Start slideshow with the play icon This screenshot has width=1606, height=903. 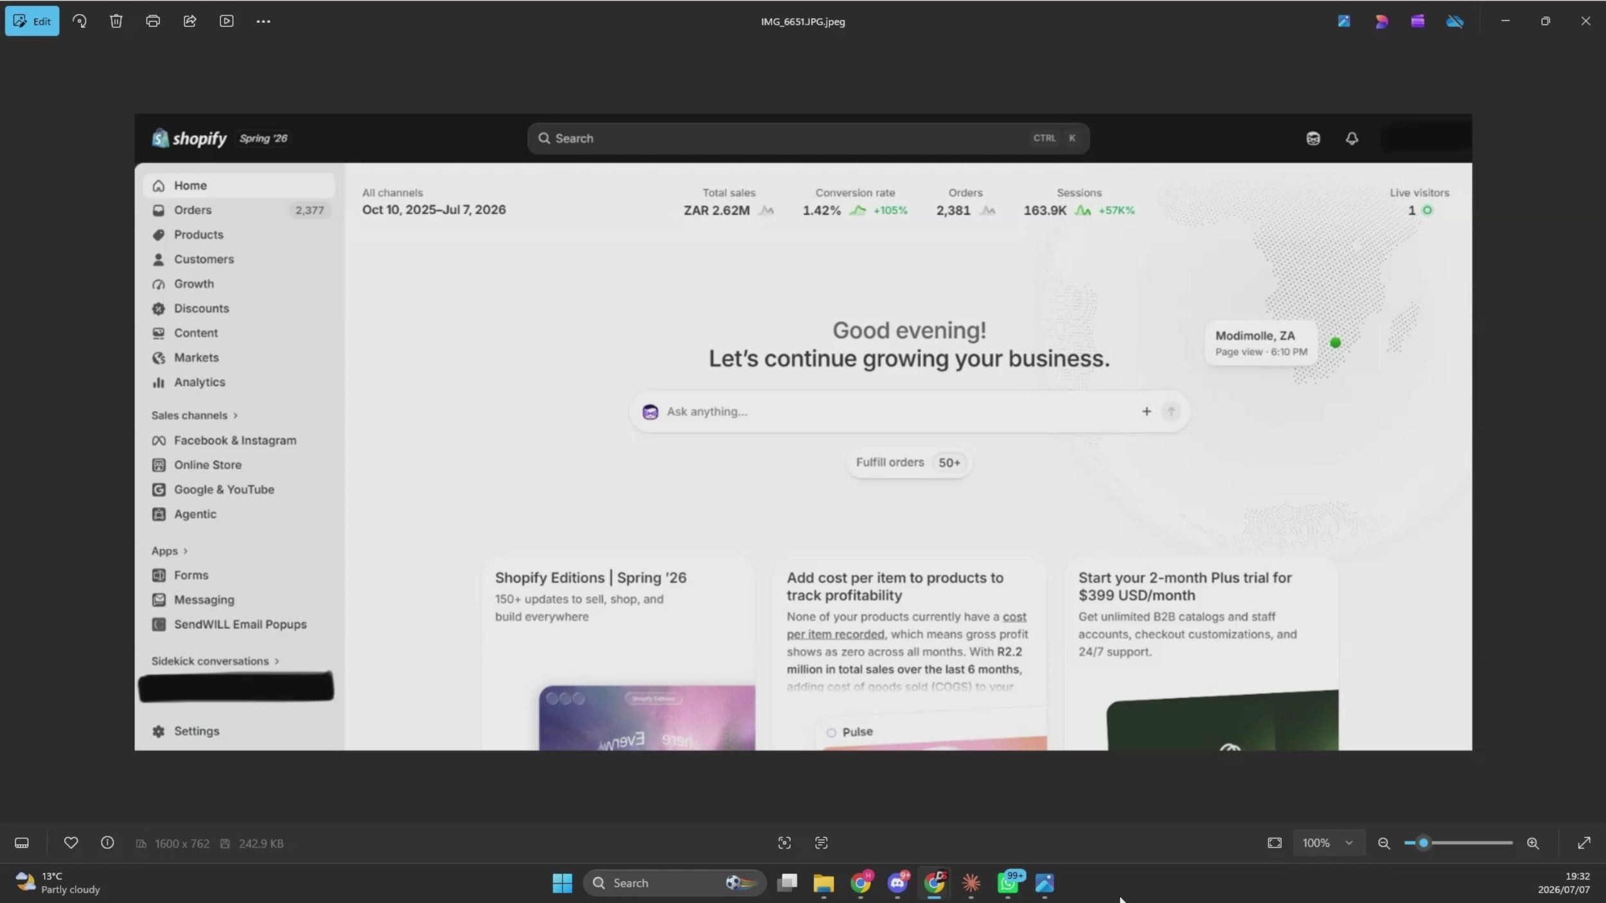227,21
